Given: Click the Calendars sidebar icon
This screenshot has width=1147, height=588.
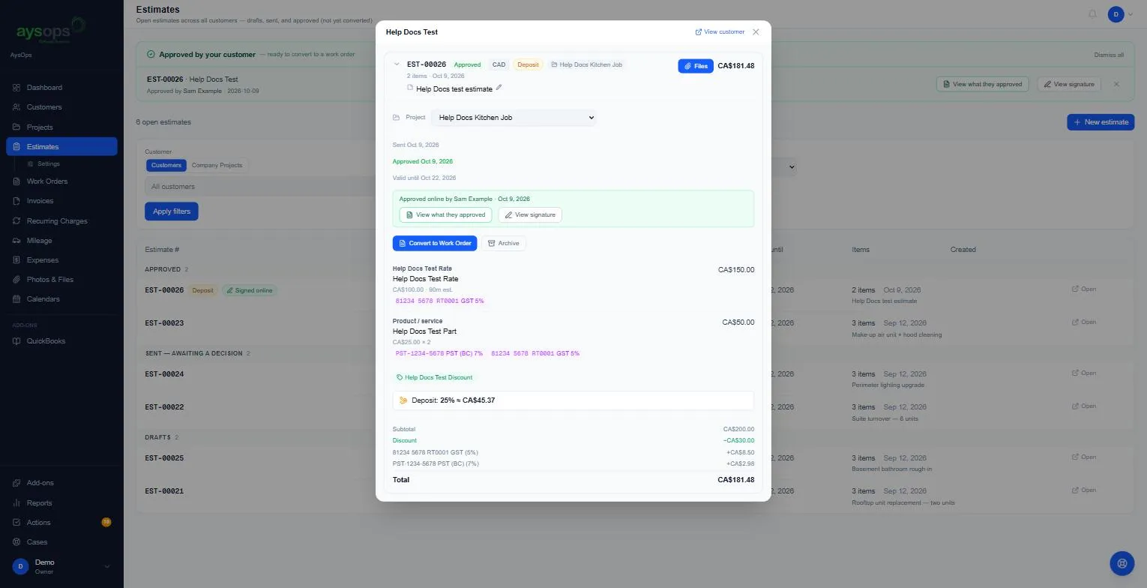Looking at the screenshot, I should pyautogui.click(x=16, y=299).
